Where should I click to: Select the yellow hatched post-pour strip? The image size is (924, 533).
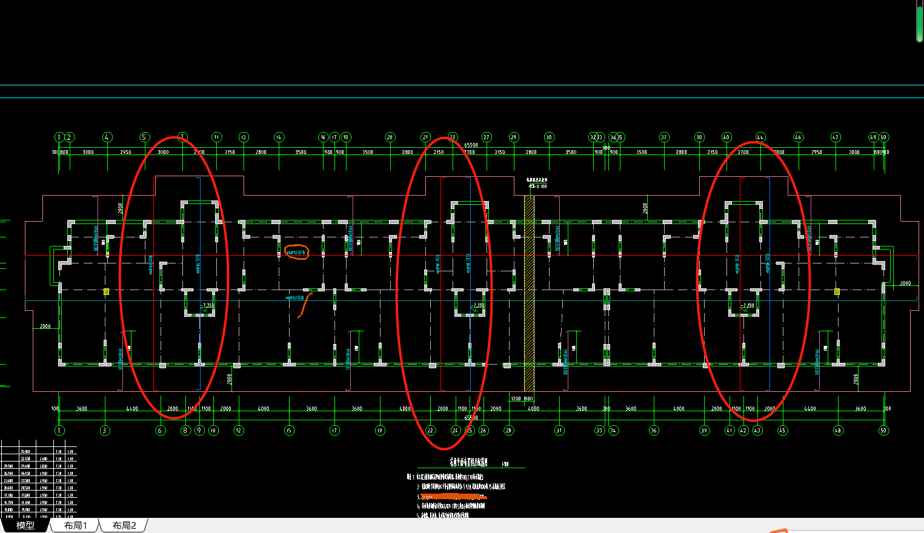tap(529, 293)
